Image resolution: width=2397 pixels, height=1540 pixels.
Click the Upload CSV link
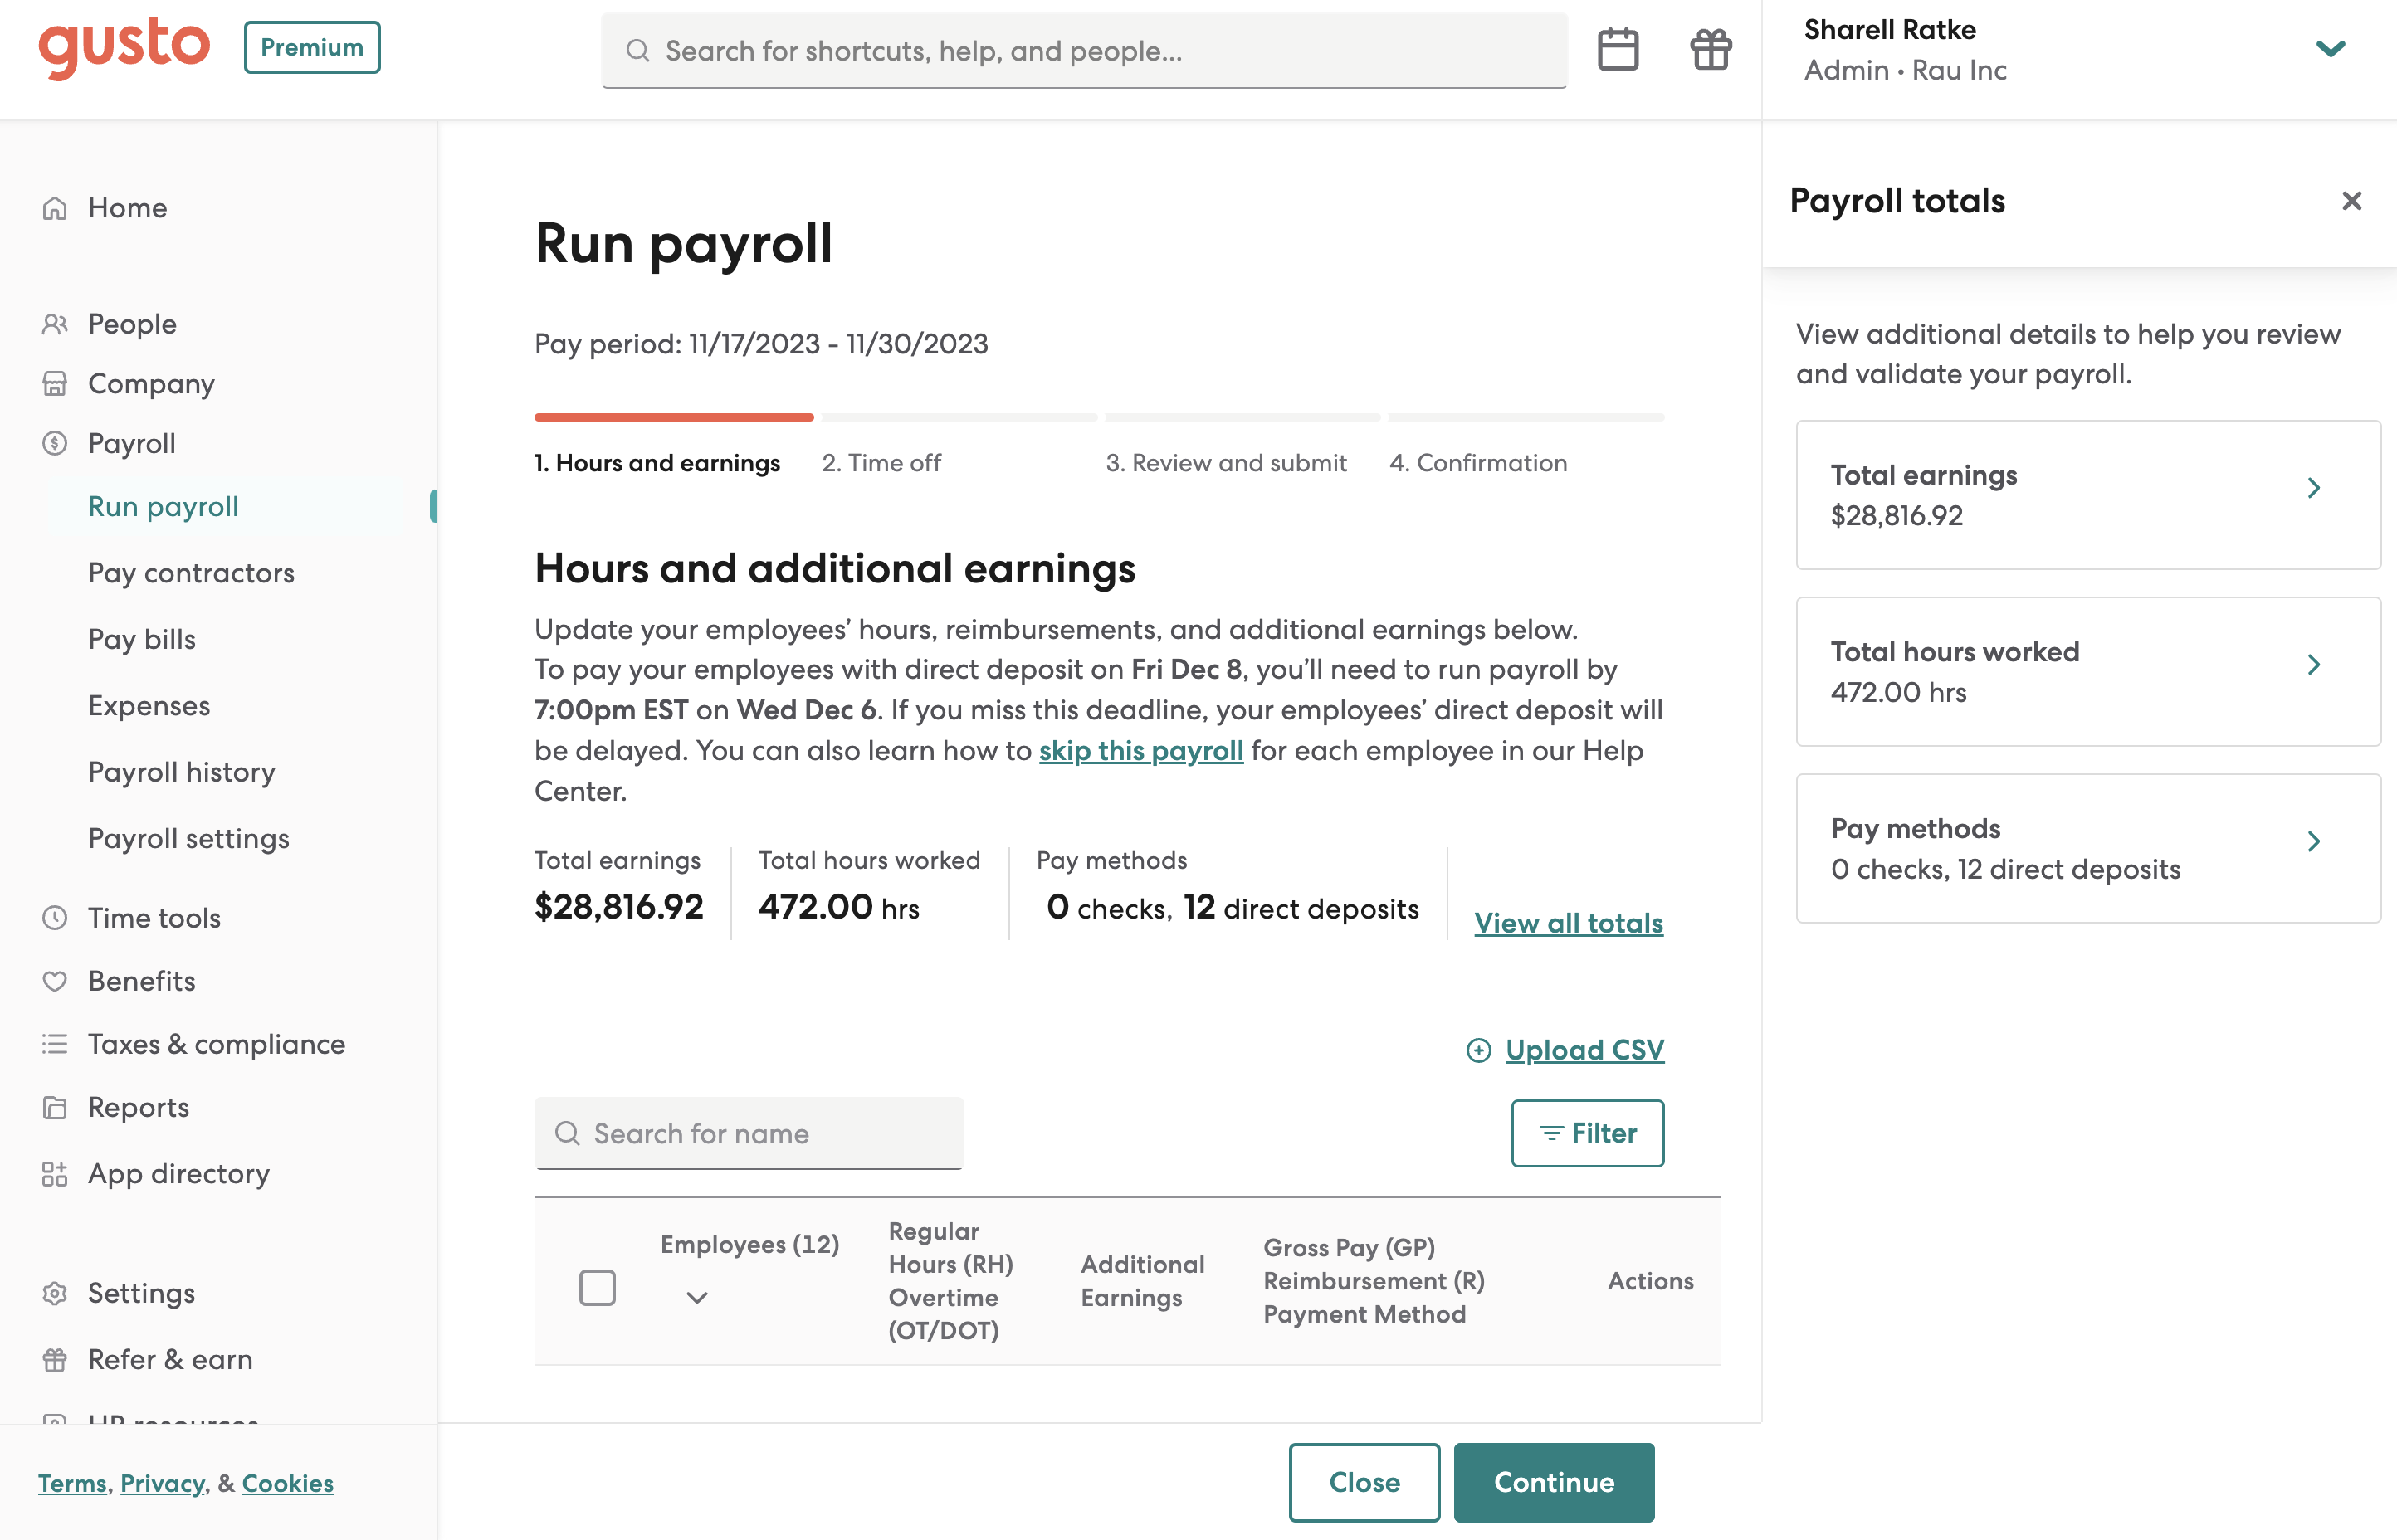click(1584, 1050)
